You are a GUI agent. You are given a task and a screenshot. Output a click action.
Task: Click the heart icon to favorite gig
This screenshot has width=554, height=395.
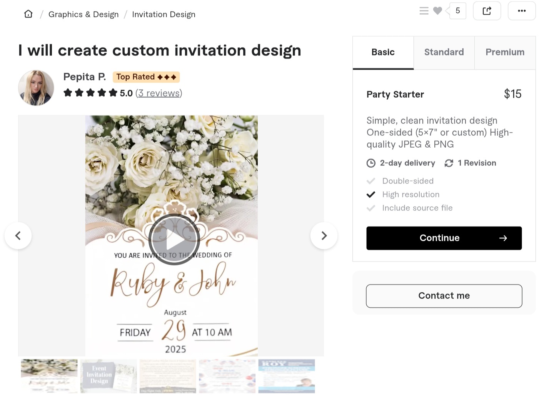click(437, 11)
